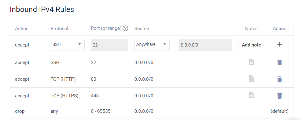
Task: Expand the Anywhere source dropdown
Action: 152,45
